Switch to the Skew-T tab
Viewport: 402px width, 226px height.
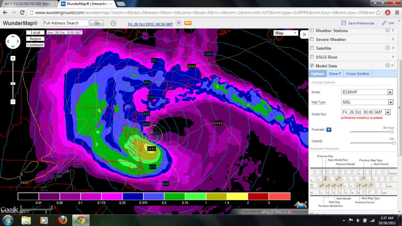tap(335, 74)
